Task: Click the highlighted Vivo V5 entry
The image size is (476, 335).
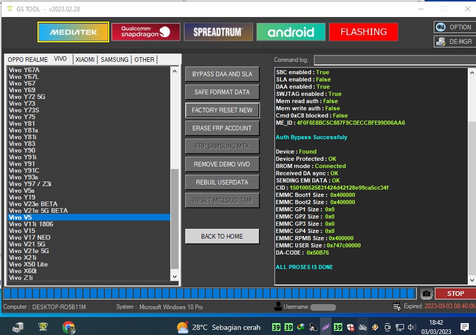Action: (89, 217)
